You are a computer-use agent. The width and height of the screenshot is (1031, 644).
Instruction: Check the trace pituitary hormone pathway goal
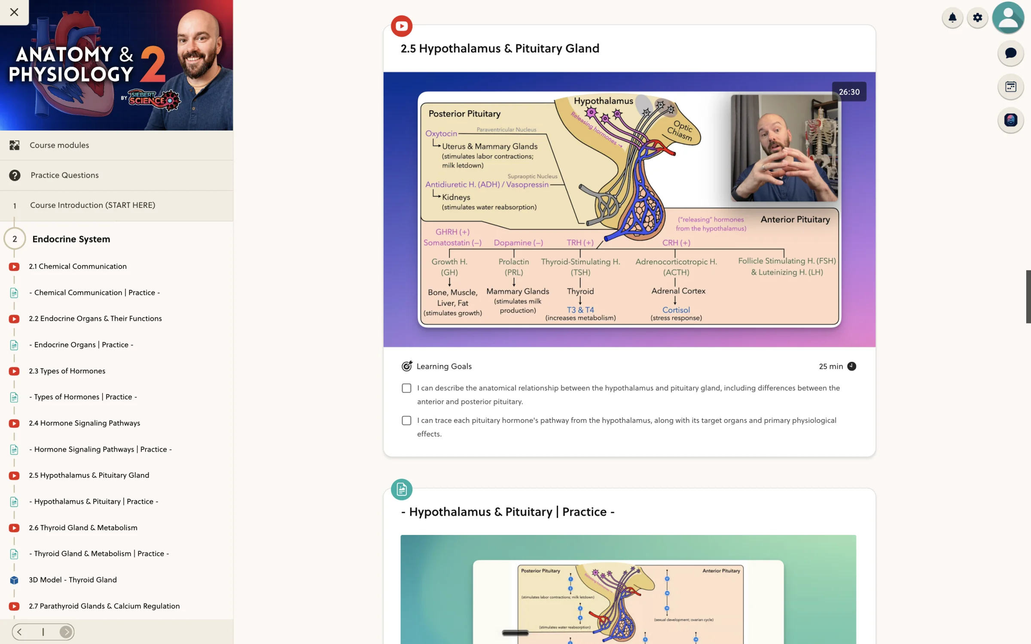[x=406, y=420]
